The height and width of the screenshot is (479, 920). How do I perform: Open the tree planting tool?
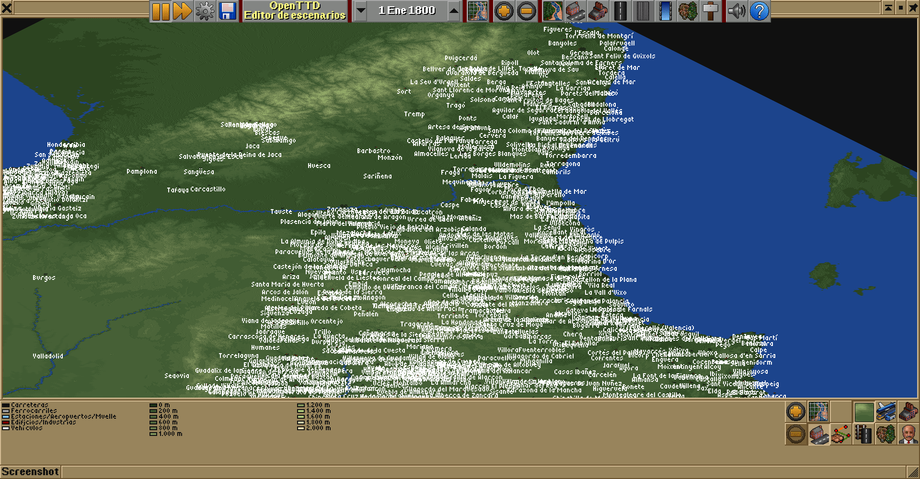(688, 11)
